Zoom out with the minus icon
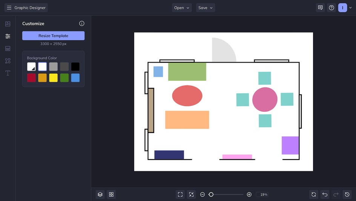 click(203, 195)
